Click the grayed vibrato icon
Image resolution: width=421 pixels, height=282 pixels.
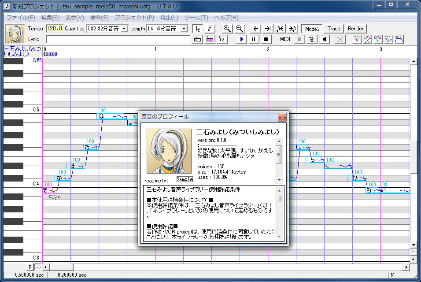(x=340, y=39)
